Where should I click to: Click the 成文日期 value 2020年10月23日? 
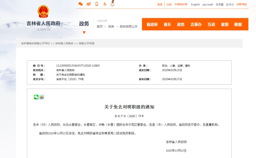click(172, 70)
